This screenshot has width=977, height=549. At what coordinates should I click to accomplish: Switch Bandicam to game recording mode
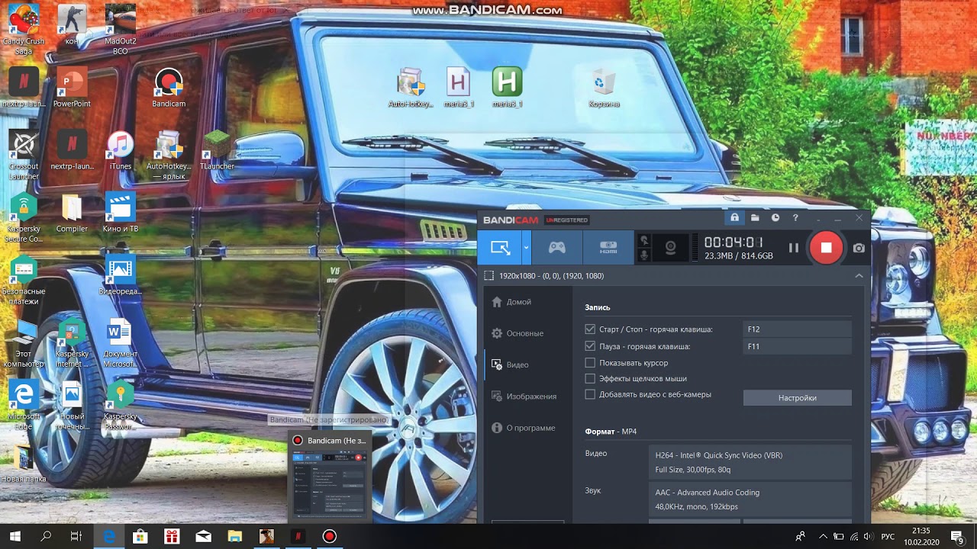coord(557,248)
